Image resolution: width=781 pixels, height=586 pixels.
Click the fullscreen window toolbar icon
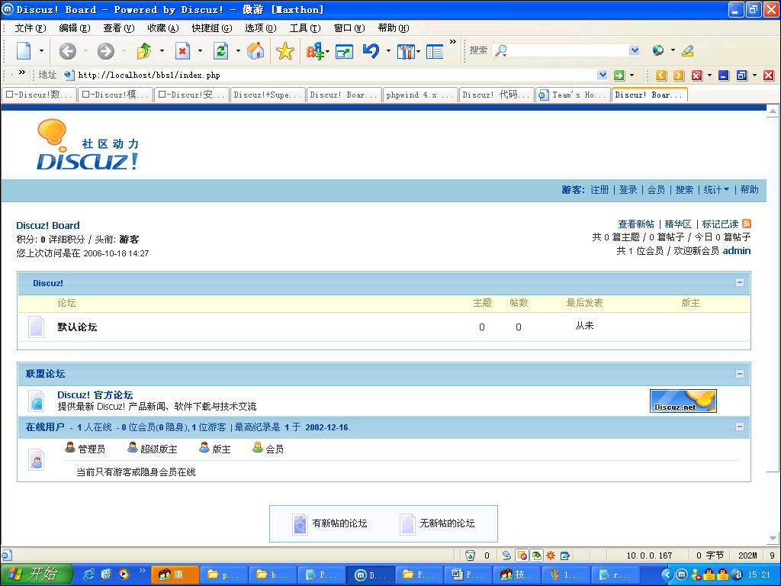(x=344, y=51)
